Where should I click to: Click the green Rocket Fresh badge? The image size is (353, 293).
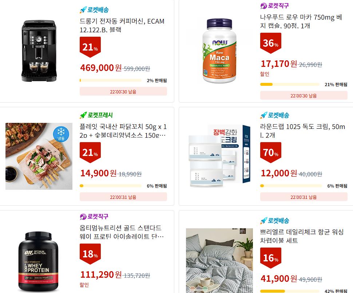(x=96, y=115)
